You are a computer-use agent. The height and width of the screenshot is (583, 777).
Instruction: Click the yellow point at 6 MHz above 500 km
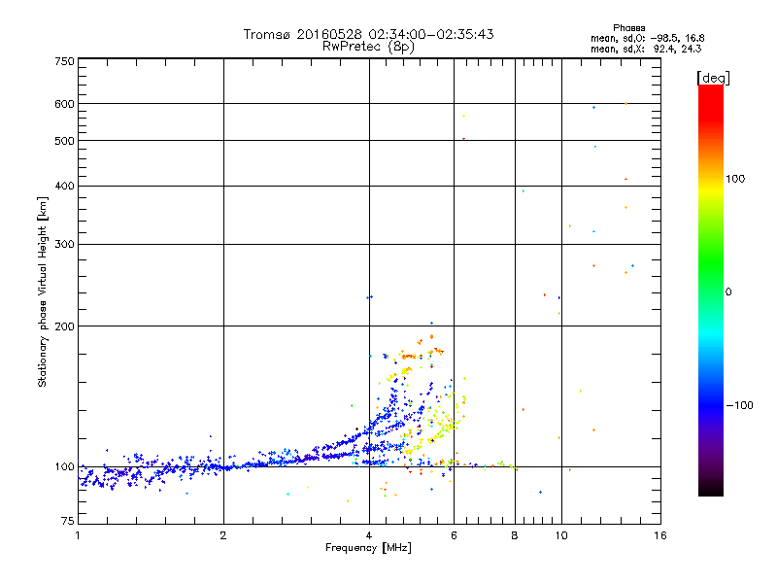[464, 116]
